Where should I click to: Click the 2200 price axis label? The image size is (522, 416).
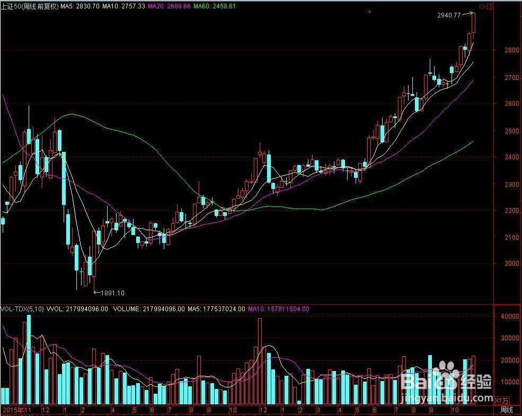point(512,211)
